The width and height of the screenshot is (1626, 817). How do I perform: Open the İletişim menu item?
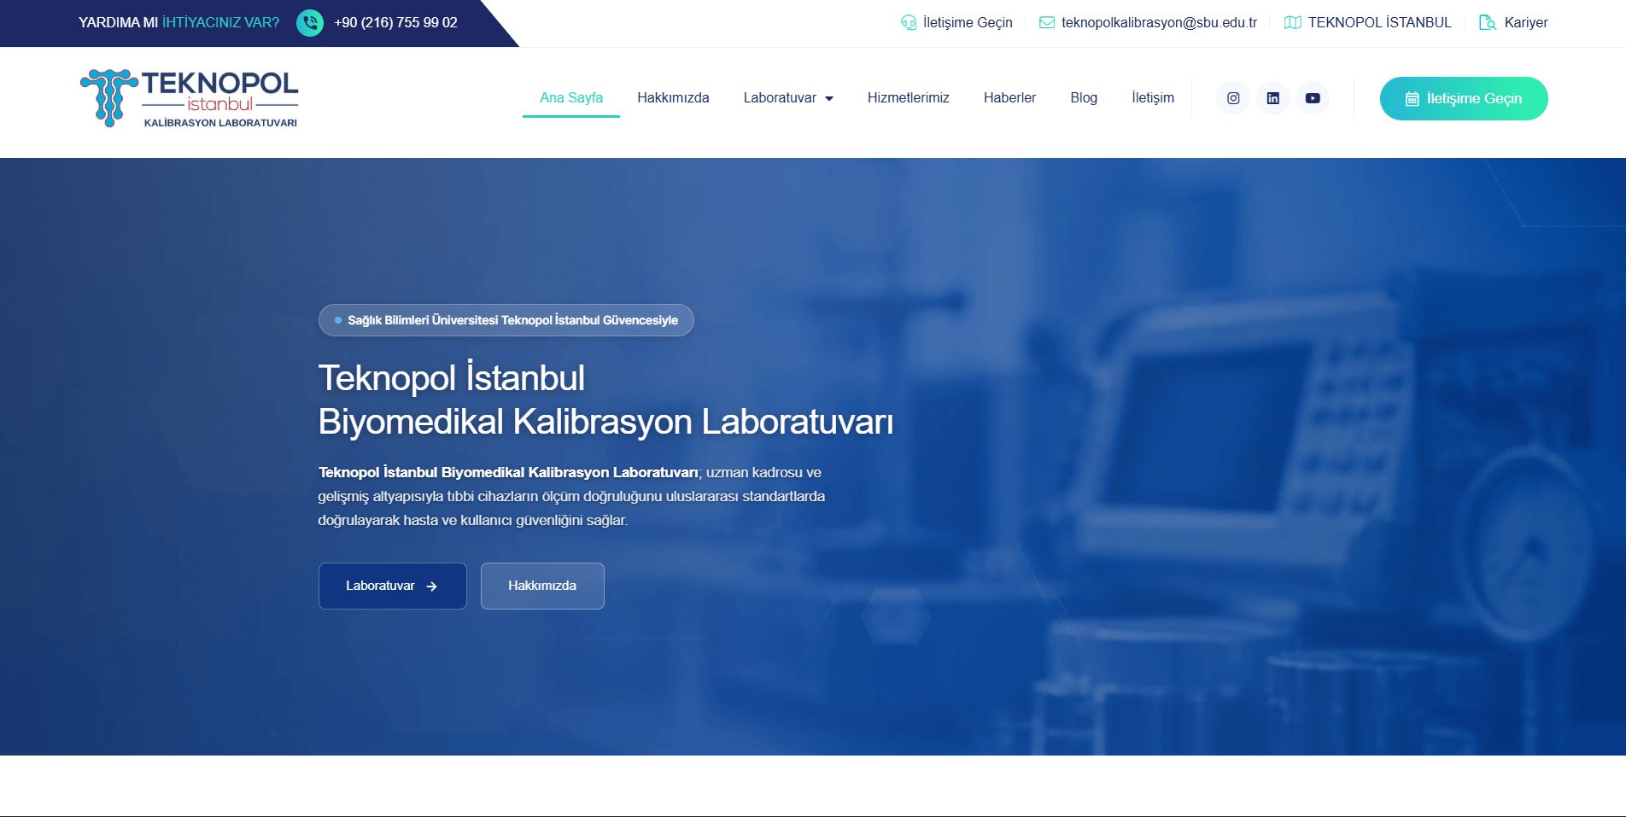click(x=1153, y=97)
